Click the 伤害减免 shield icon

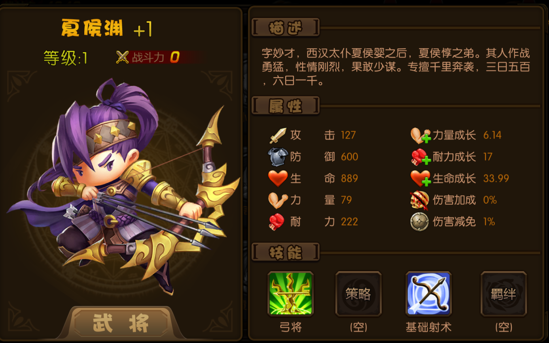pos(420,222)
